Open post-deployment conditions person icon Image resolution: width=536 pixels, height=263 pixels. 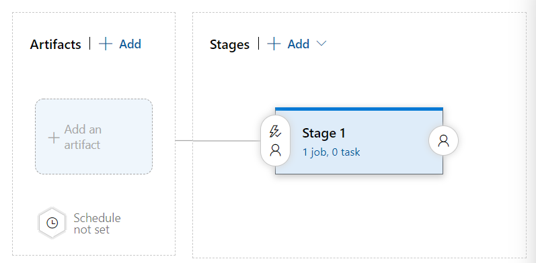(x=443, y=140)
